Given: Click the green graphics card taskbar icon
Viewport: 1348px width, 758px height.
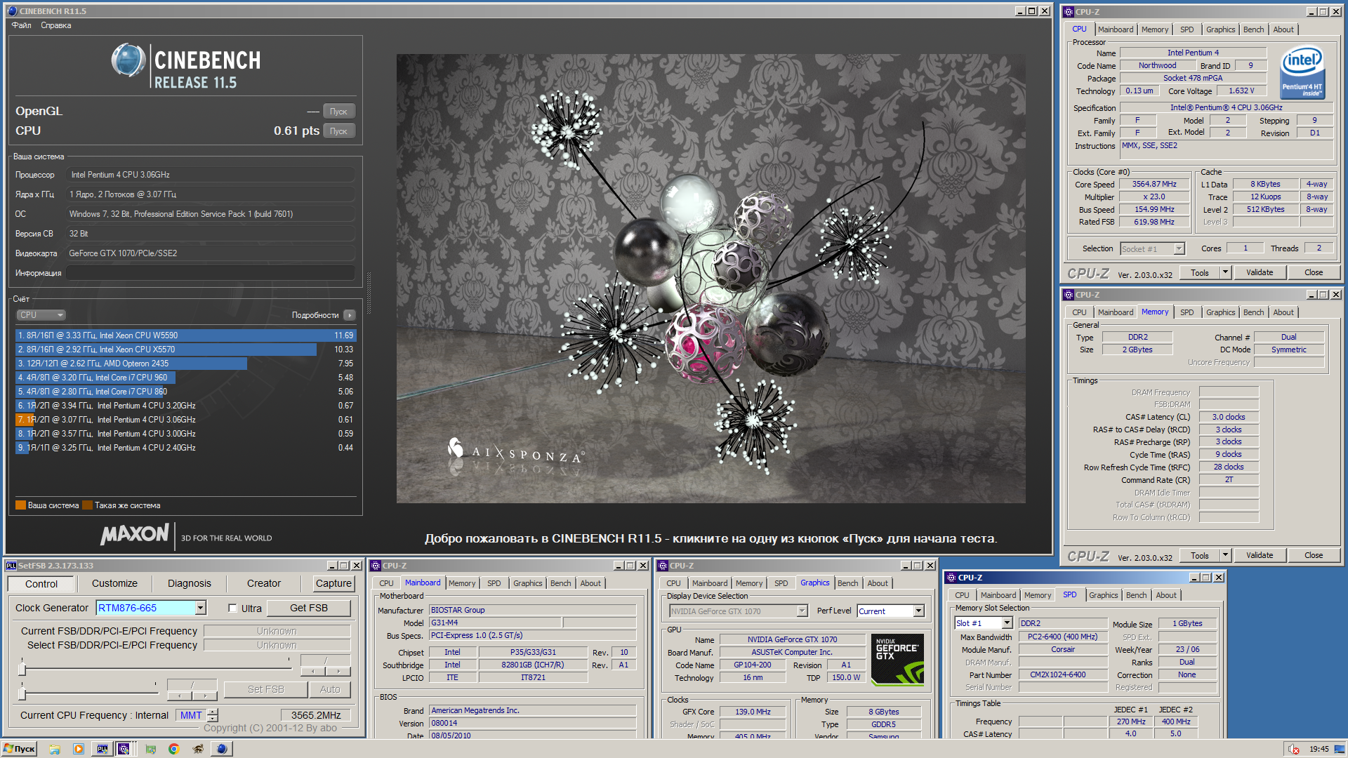Looking at the screenshot, I should [150, 749].
